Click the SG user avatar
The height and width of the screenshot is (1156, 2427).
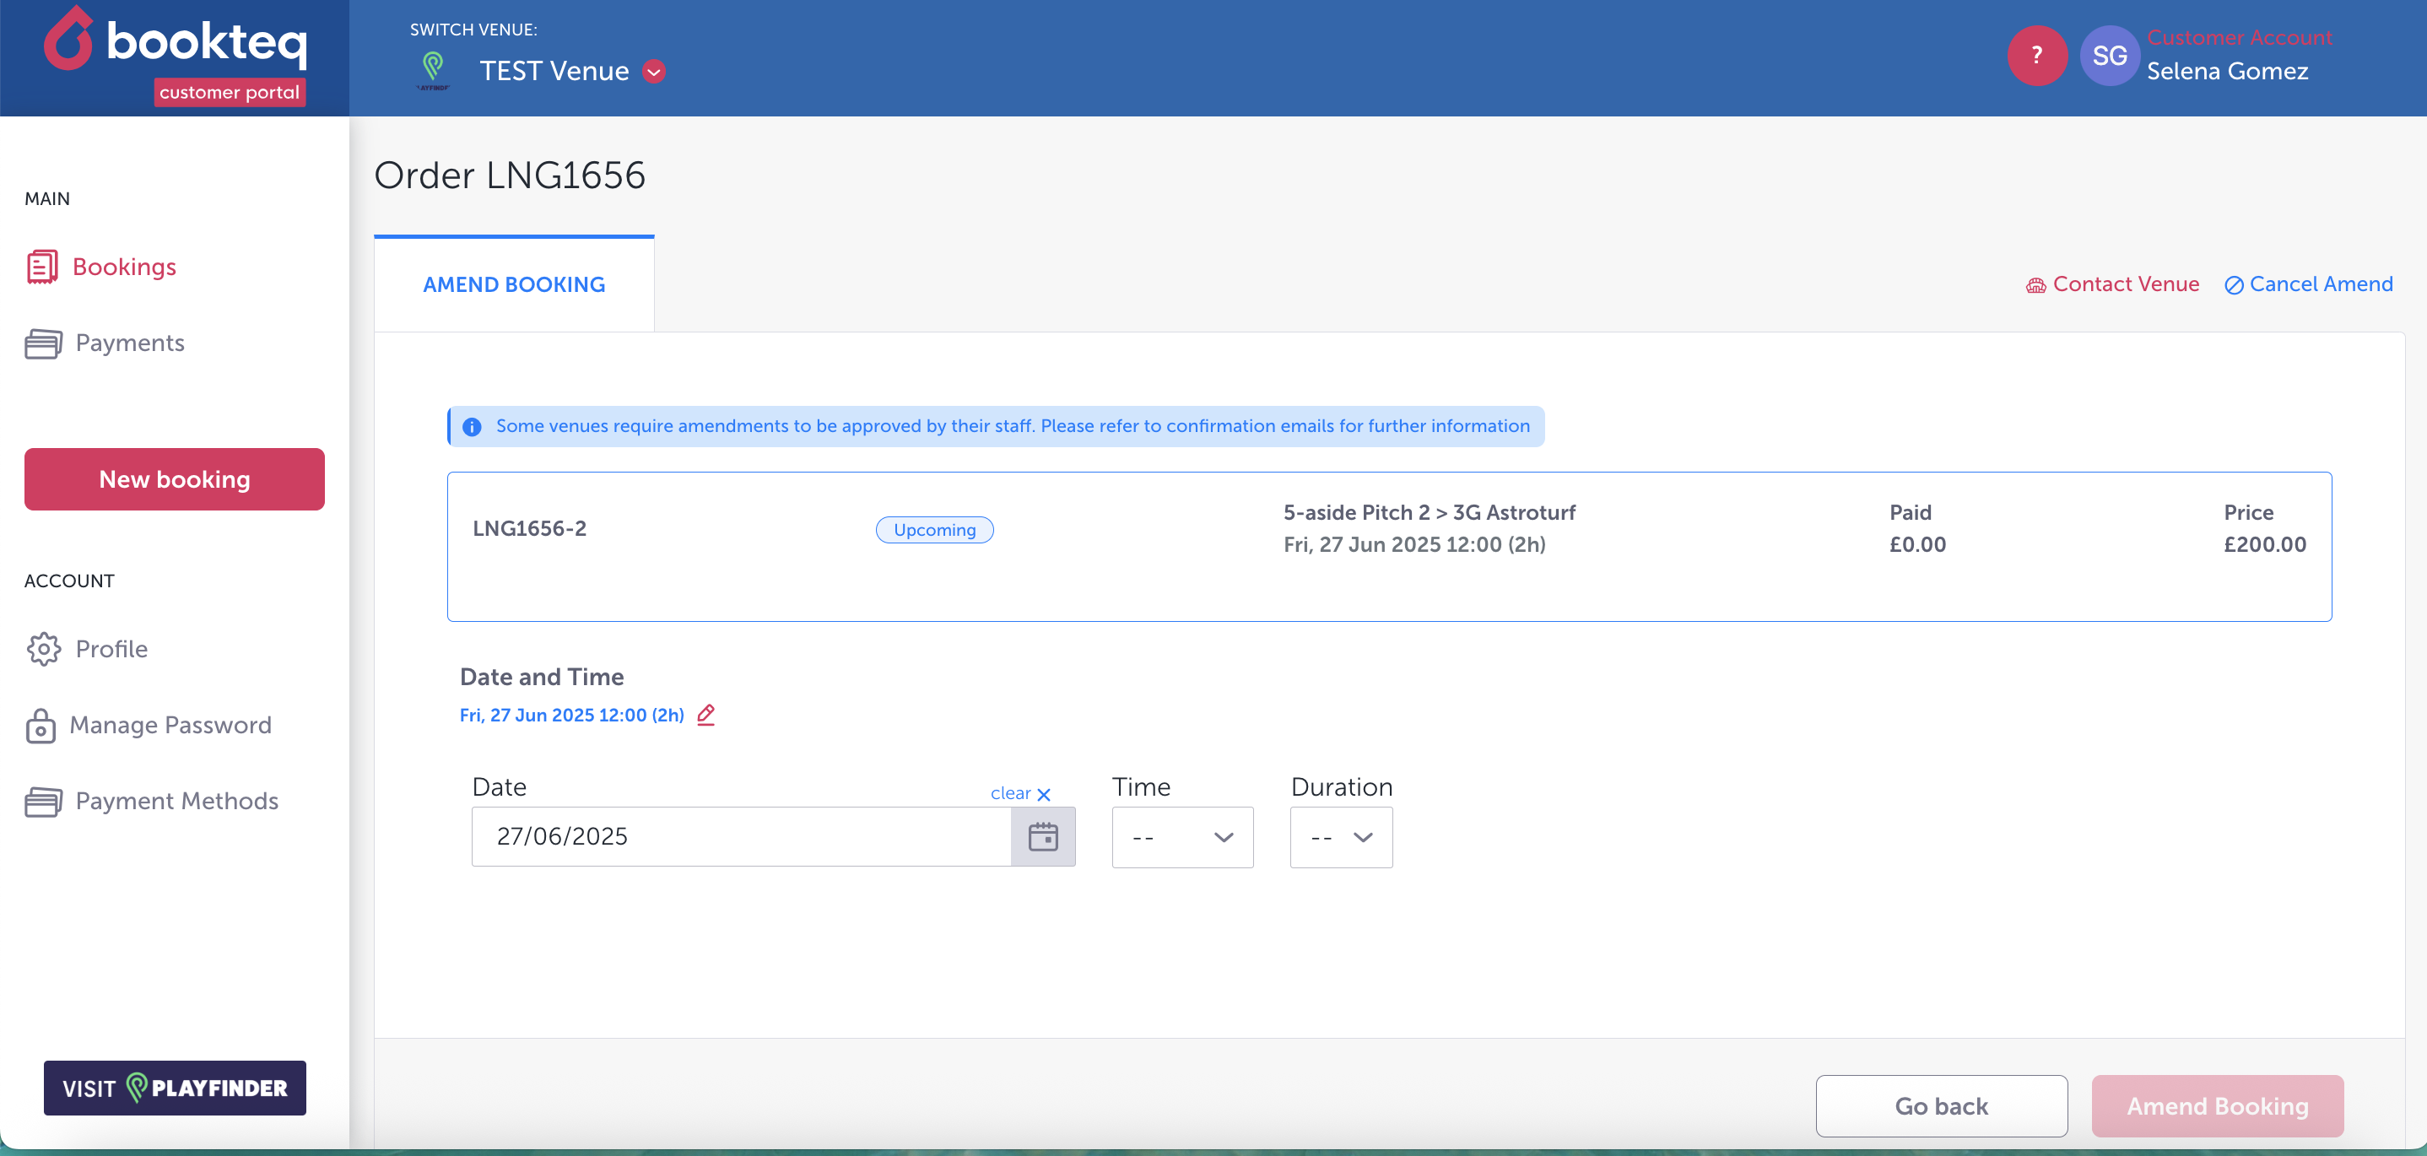(2110, 56)
